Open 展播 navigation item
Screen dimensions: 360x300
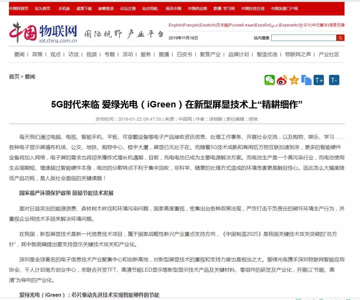coord(164,54)
